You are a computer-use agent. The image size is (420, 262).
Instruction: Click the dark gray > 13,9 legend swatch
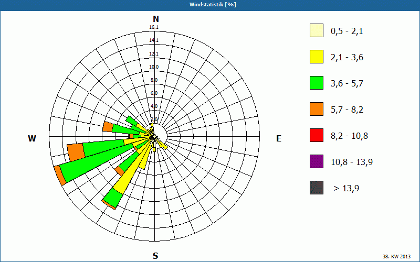(317, 188)
